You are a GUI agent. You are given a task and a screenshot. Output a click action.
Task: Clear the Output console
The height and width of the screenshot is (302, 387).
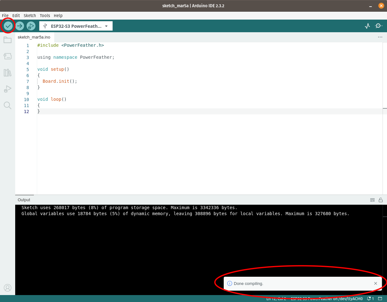click(x=372, y=200)
